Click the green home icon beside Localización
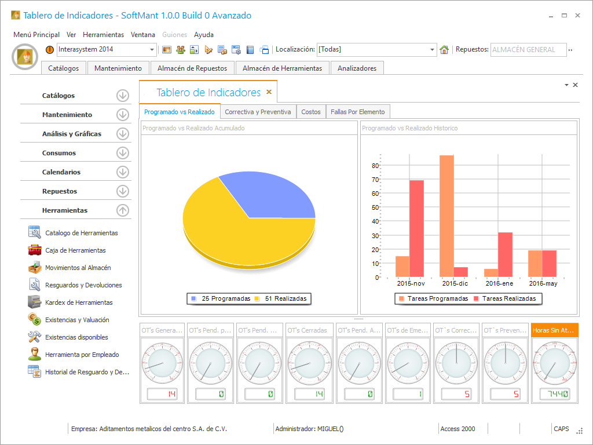 [x=444, y=50]
